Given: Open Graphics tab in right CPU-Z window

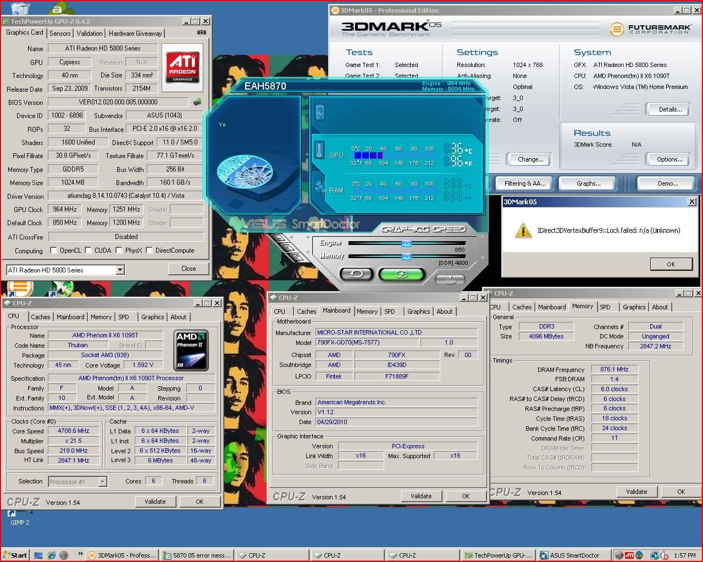Looking at the screenshot, I should click(634, 307).
